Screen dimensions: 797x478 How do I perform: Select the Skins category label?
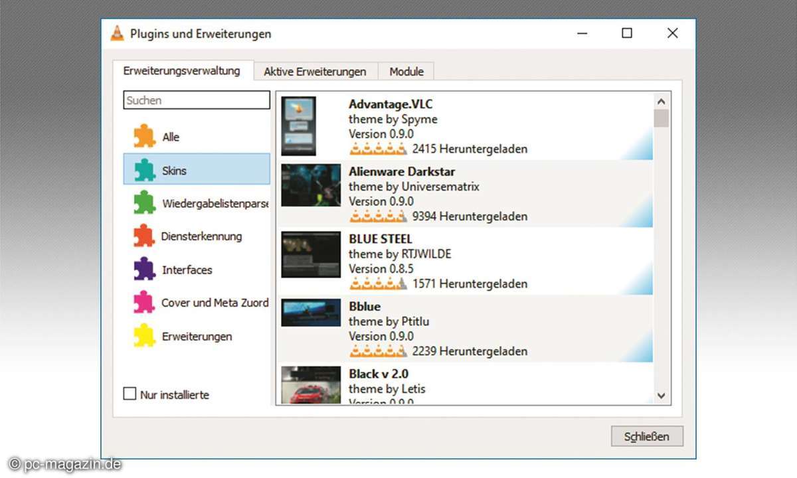(174, 171)
